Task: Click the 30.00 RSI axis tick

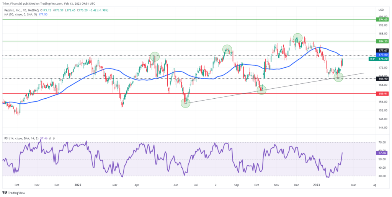Action: pos(382,176)
